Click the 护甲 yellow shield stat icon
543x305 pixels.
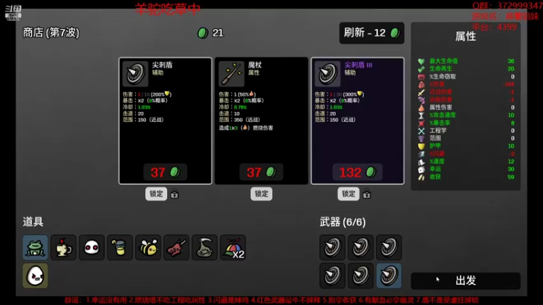coord(421,146)
